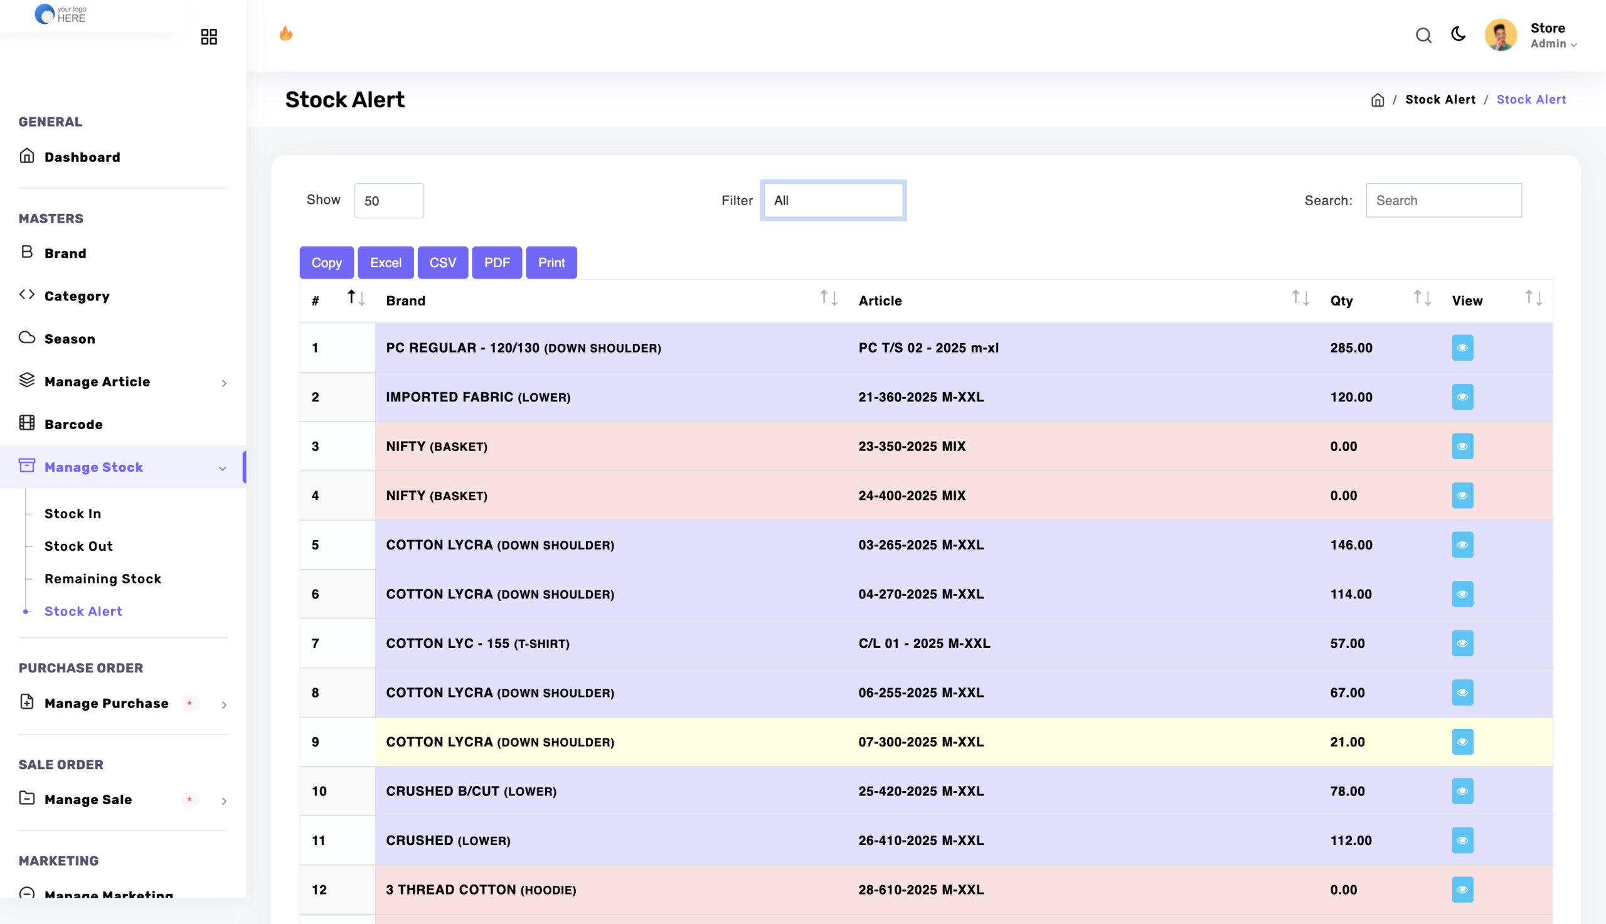The width and height of the screenshot is (1606, 924).
Task: Click the home icon in breadcrumb
Action: 1377,100
